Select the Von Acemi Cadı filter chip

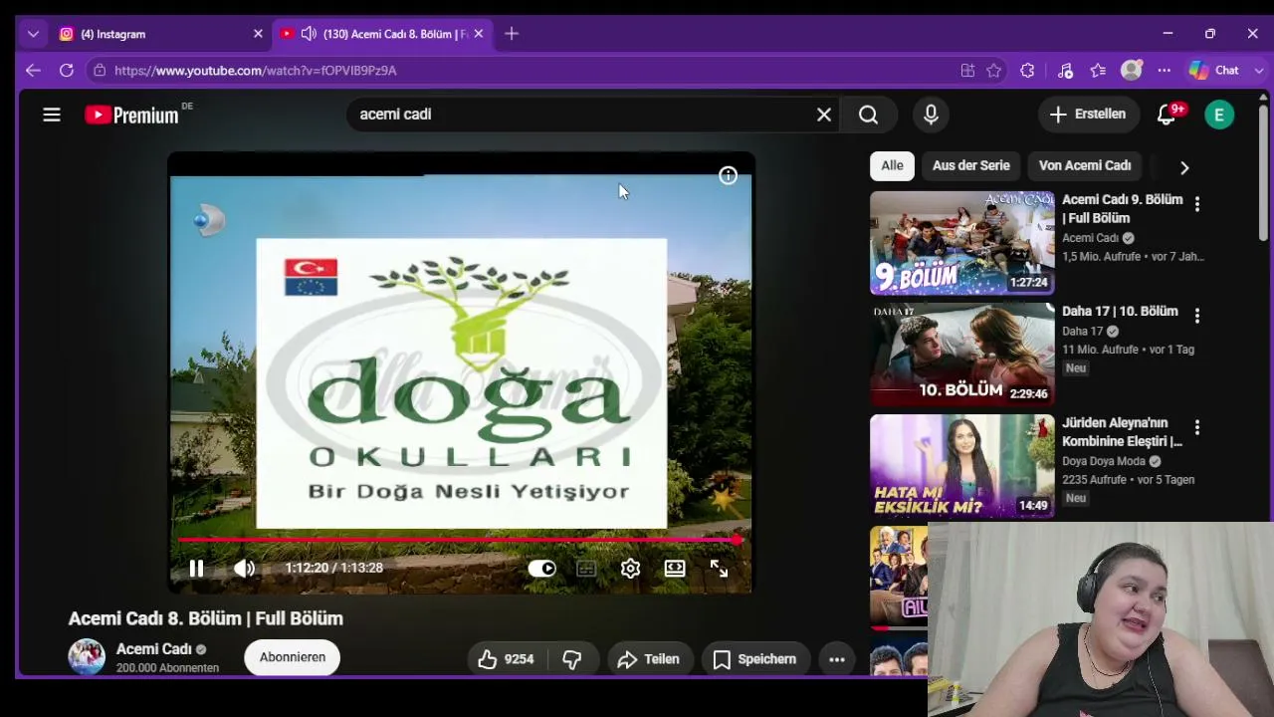click(1085, 166)
